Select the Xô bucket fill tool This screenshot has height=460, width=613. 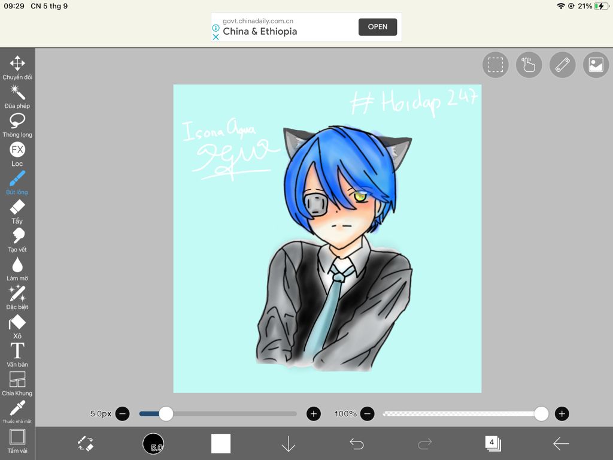coord(17,326)
